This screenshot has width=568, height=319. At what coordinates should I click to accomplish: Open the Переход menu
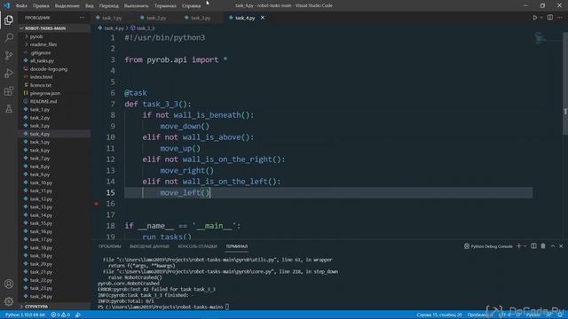coord(108,6)
